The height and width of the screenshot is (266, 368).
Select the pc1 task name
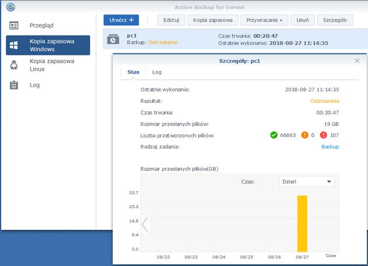(131, 36)
